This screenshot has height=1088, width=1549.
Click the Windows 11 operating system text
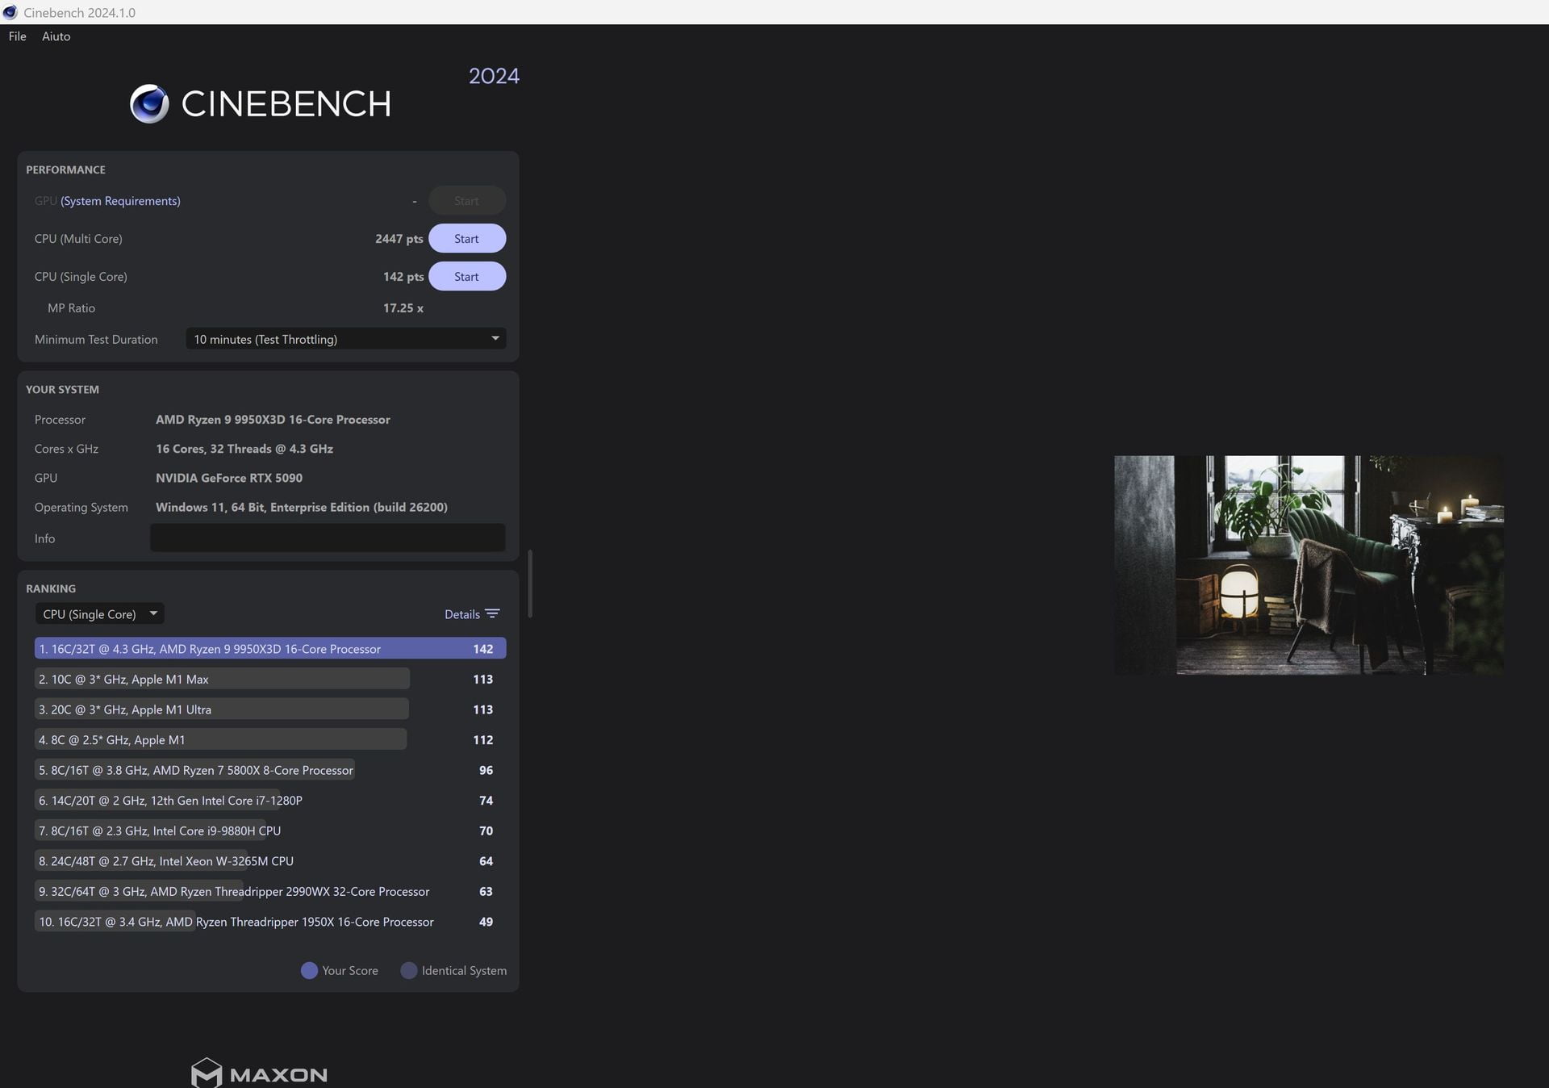(302, 507)
